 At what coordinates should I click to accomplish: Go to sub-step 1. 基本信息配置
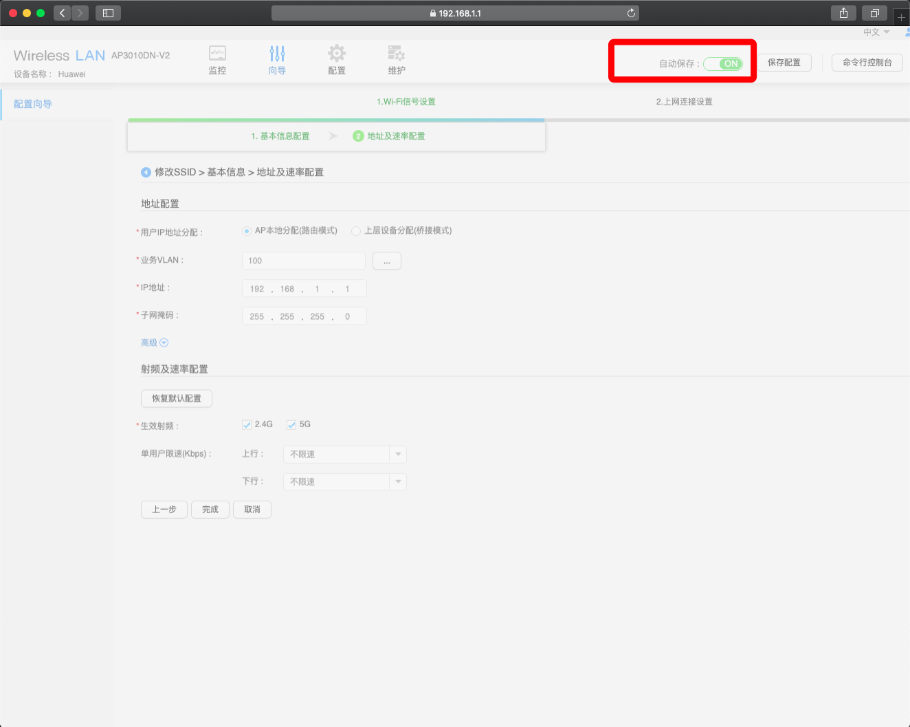pos(280,136)
